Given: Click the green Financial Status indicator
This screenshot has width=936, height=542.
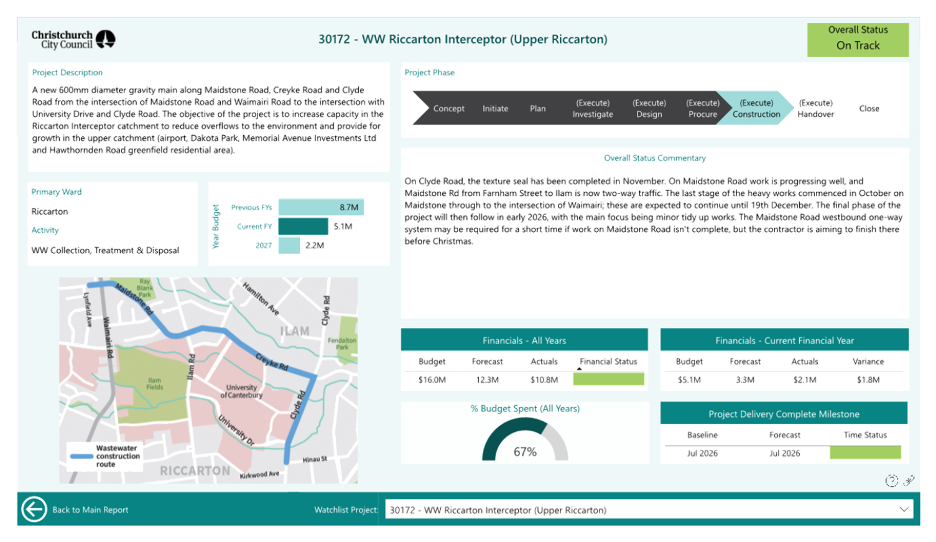Looking at the screenshot, I should [608, 379].
